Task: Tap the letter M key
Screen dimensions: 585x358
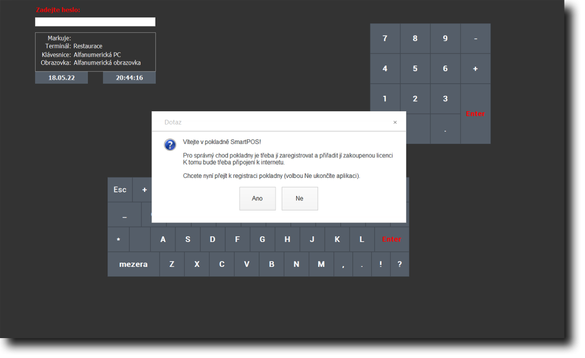Action: click(x=321, y=264)
